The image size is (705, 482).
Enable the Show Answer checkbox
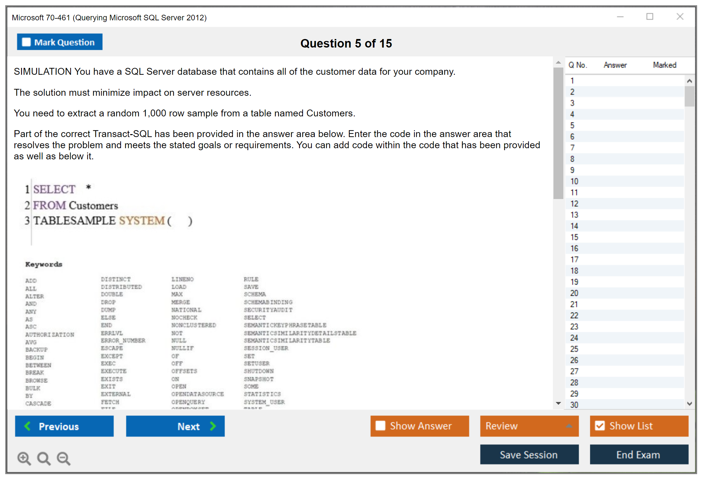[380, 426]
